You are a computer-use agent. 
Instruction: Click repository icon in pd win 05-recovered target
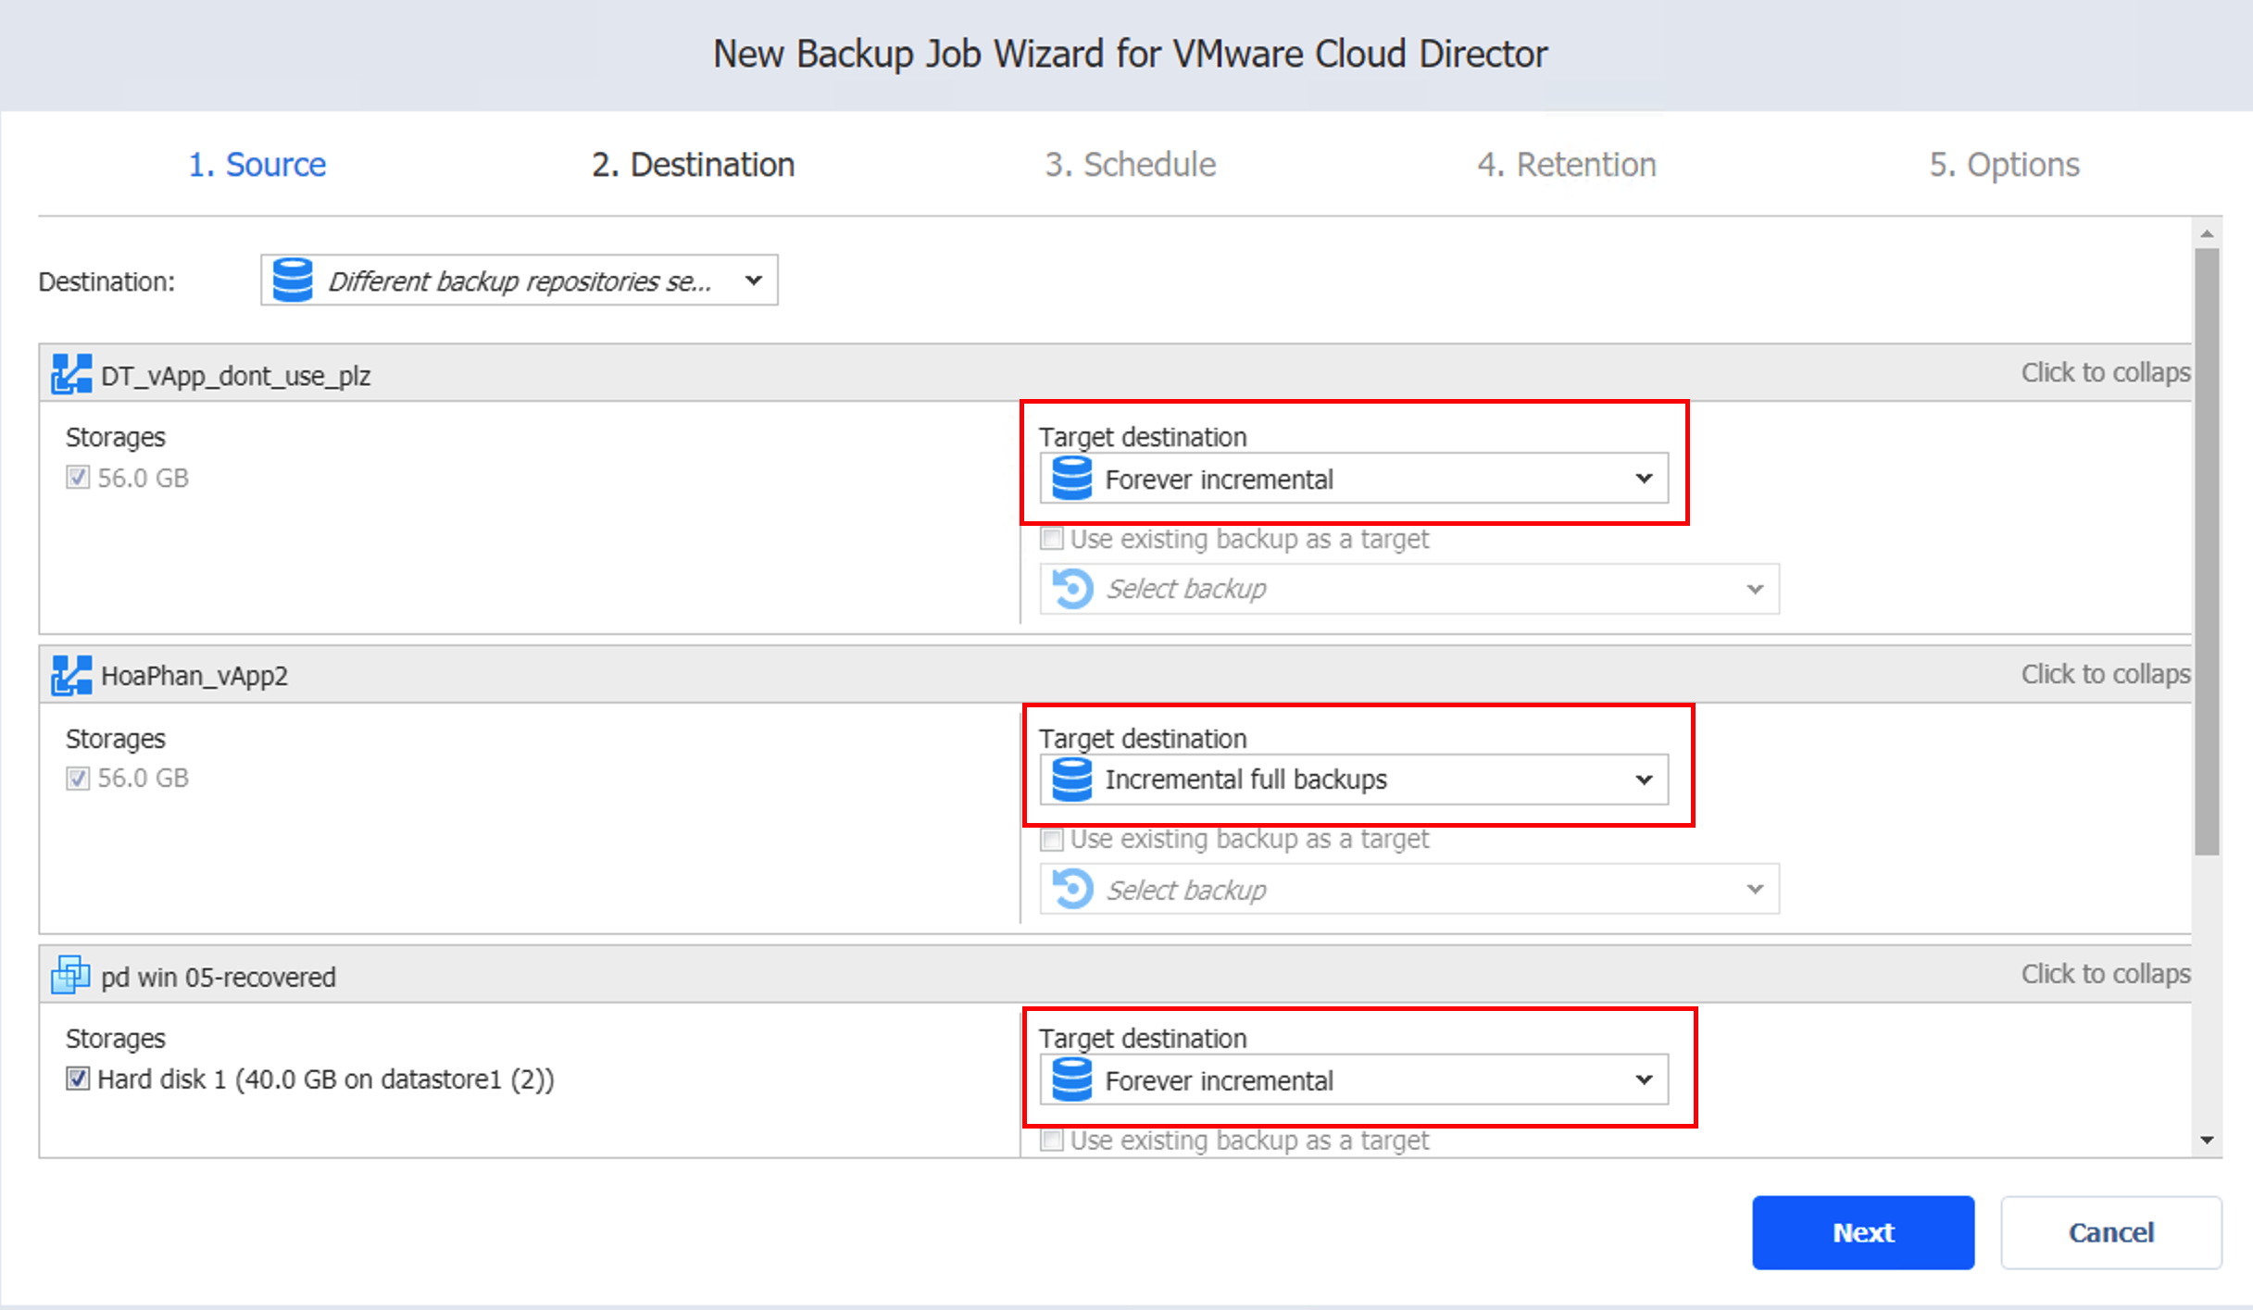pos(1072,1079)
